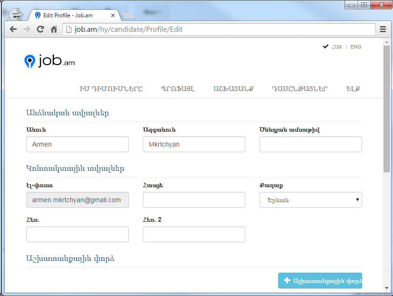
Task: Click the page icon in address bar
Action: click(69, 29)
